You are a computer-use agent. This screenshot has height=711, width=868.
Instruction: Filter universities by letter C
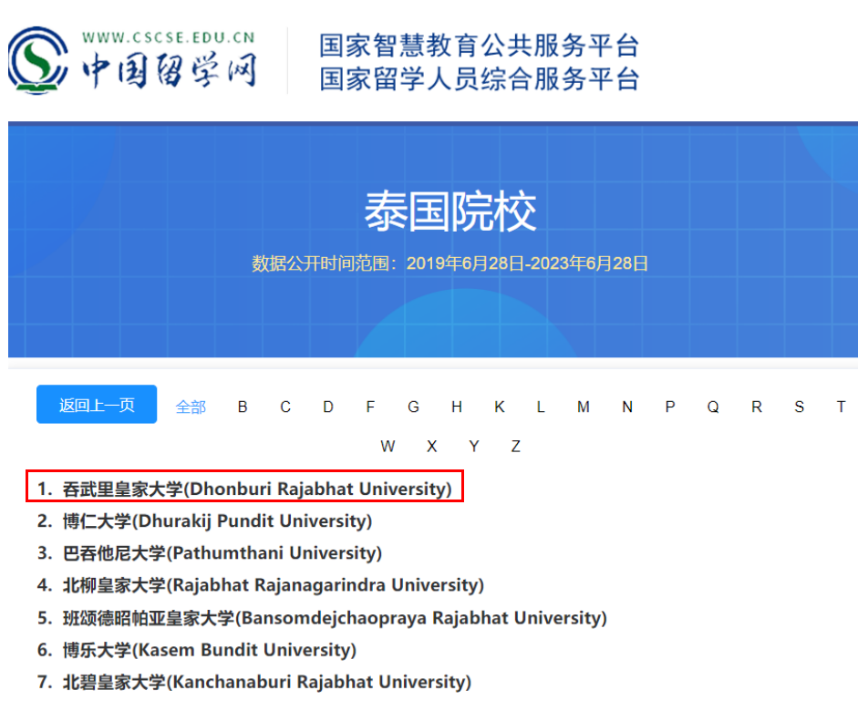(285, 407)
